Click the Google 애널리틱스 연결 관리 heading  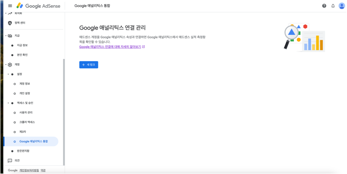(x=112, y=28)
